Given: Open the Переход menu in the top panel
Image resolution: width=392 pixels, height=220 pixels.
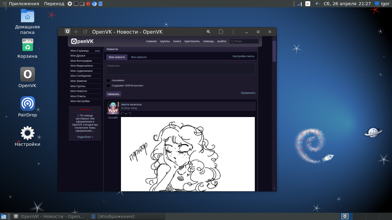Looking at the screenshot, I should 54,4.
